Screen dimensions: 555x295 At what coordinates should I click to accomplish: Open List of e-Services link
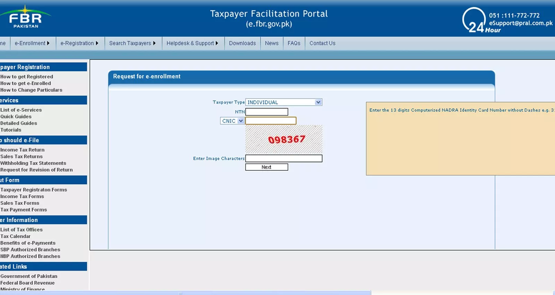(x=21, y=110)
